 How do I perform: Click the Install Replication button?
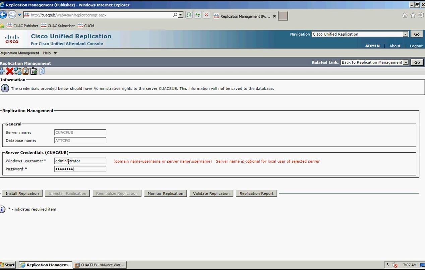pos(22,194)
